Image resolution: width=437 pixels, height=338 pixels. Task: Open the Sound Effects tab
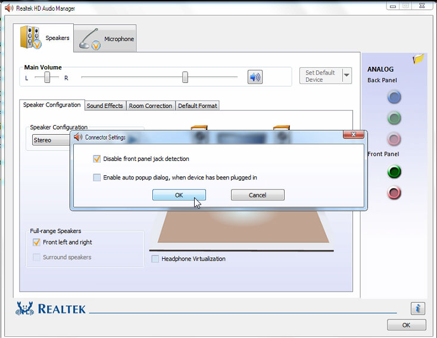(105, 106)
